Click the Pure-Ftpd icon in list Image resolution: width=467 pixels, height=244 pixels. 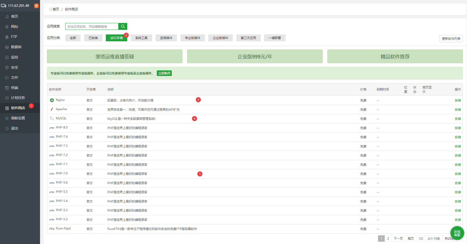(x=52, y=229)
